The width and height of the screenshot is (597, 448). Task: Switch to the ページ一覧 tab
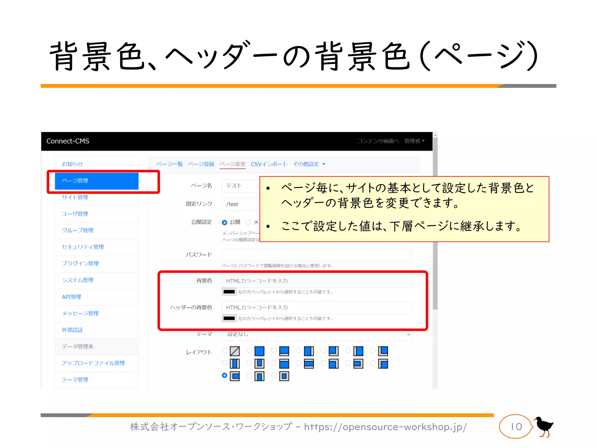[170, 164]
